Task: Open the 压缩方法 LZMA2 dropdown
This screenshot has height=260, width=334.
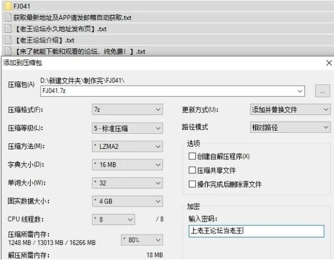Action: 127,146
